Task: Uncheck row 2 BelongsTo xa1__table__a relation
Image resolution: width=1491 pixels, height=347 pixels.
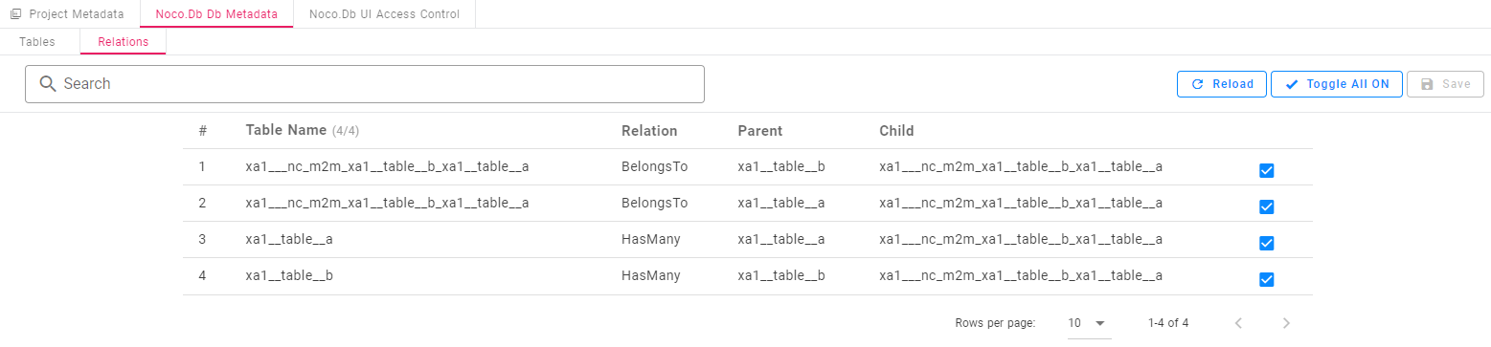Action: coord(1266,206)
